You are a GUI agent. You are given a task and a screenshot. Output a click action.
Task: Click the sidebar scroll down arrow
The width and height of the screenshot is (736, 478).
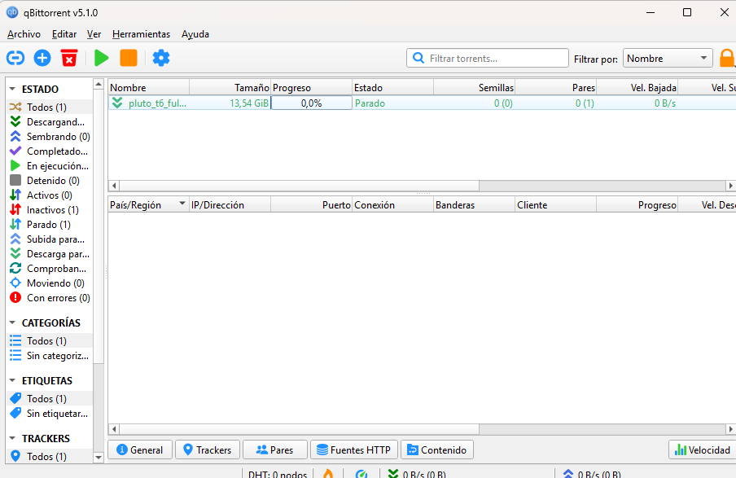(x=98, y=457)
